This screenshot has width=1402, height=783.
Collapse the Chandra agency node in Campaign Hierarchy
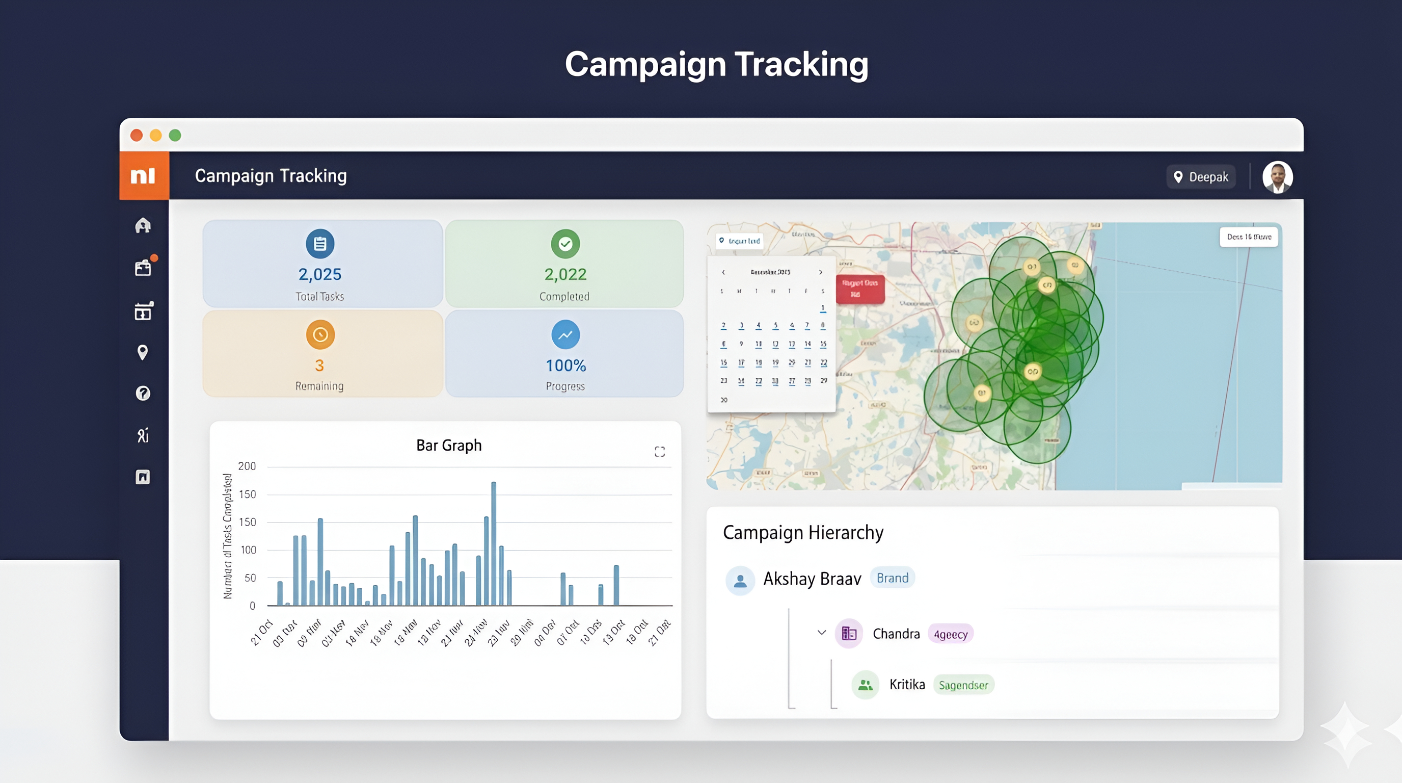(x=821, y=632)
